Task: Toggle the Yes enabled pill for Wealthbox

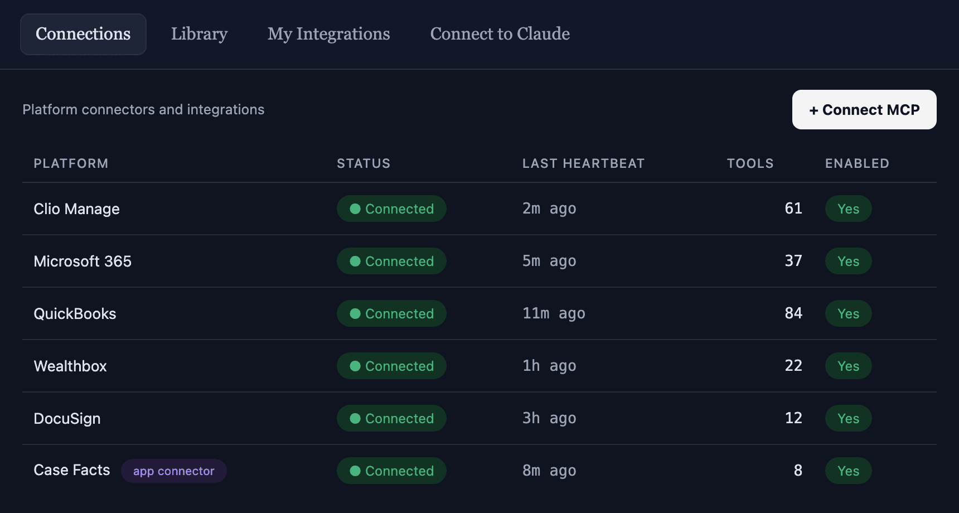Action: [848, 366]
